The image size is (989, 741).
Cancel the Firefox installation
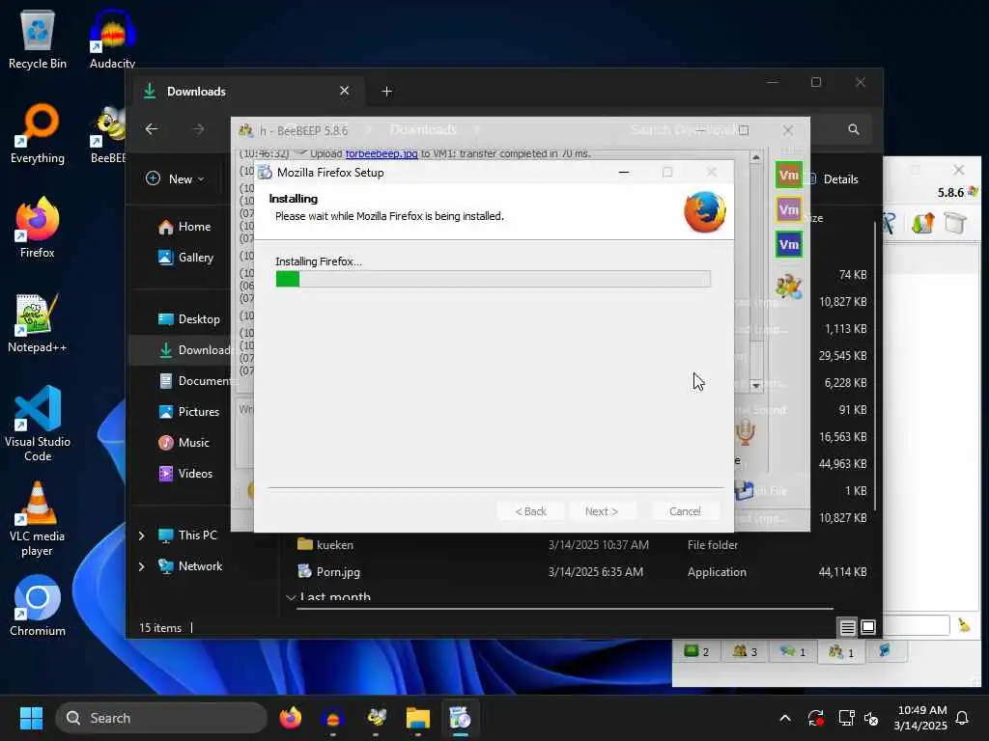(x=685, y=511)
